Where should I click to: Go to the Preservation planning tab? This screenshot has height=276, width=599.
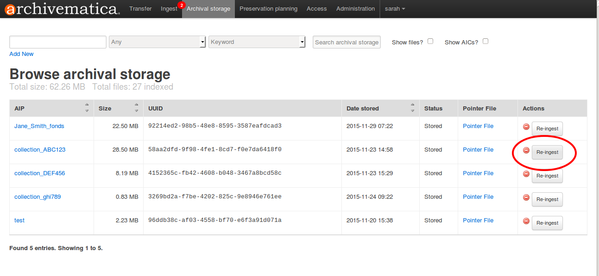(x=268, y=9)
